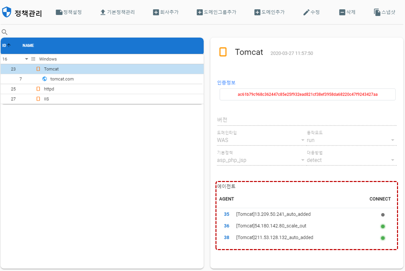Open the 동작모드 run dropdown
This screenshot has height=271, width=405.
click(352, 140)
